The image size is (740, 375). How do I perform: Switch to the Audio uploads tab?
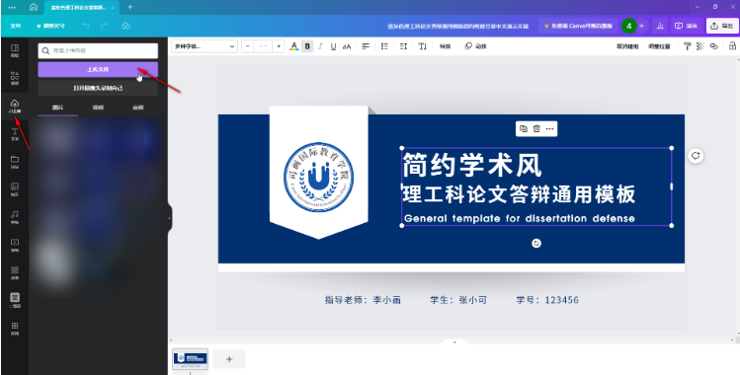click(x=137, y=108)
